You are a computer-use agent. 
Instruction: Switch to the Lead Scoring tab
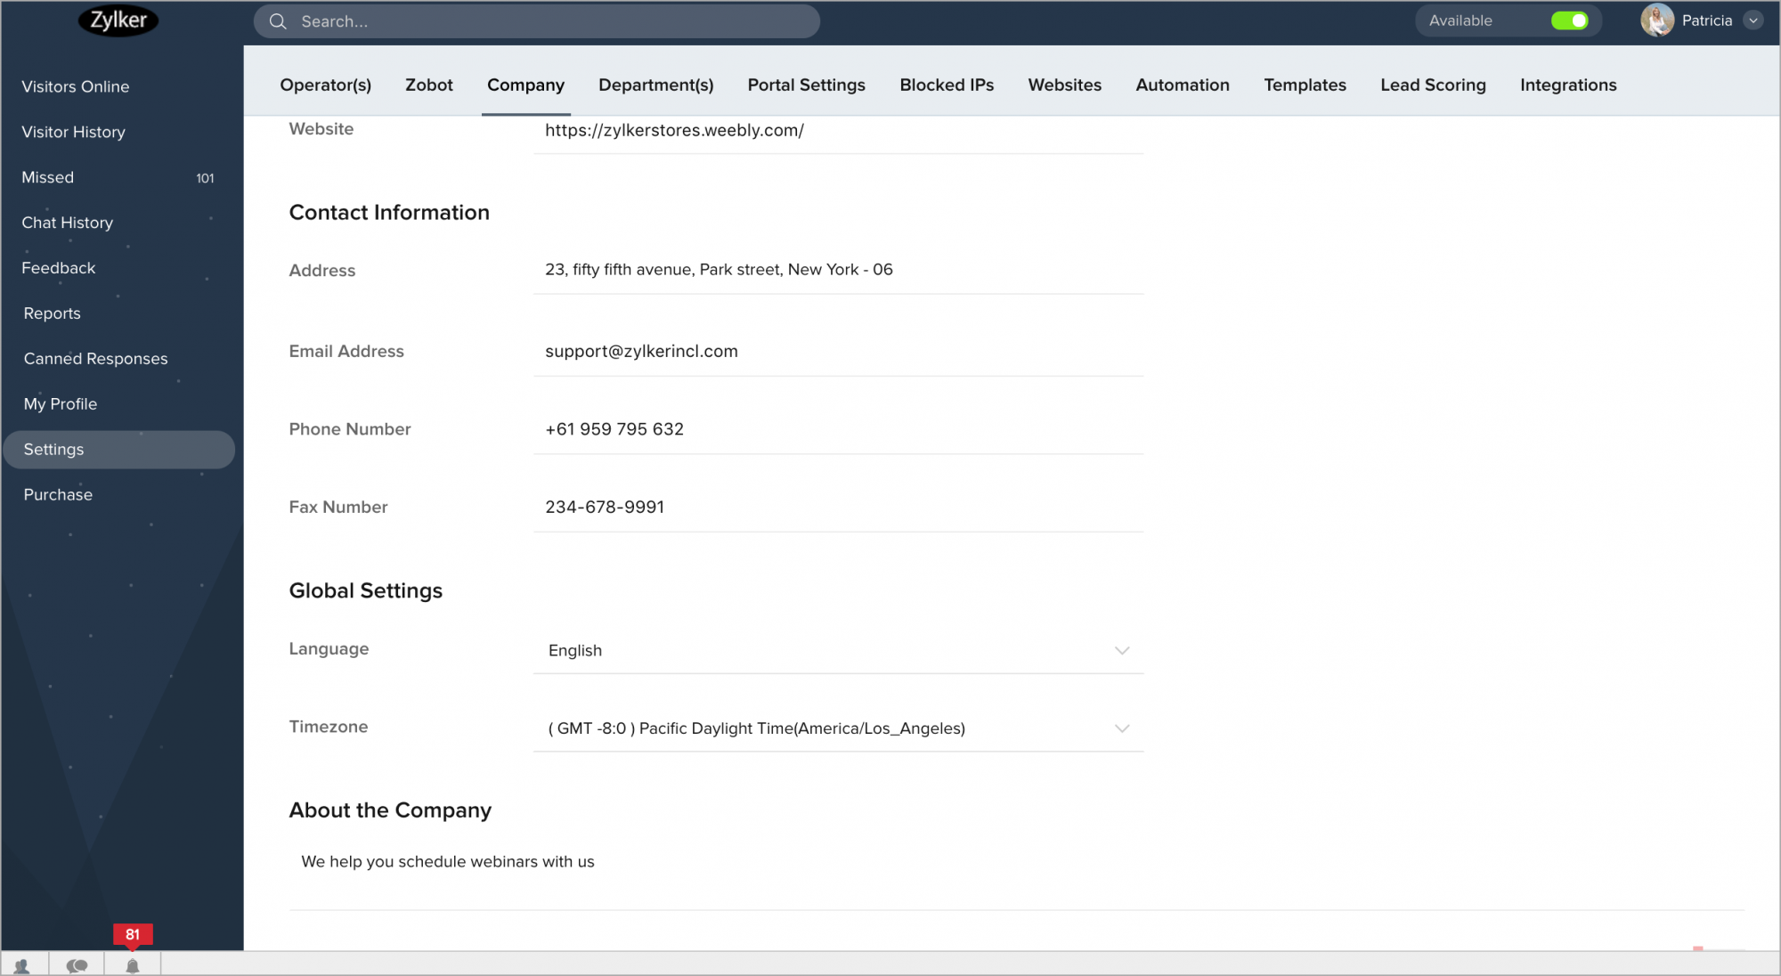[x=1433, y=85]
